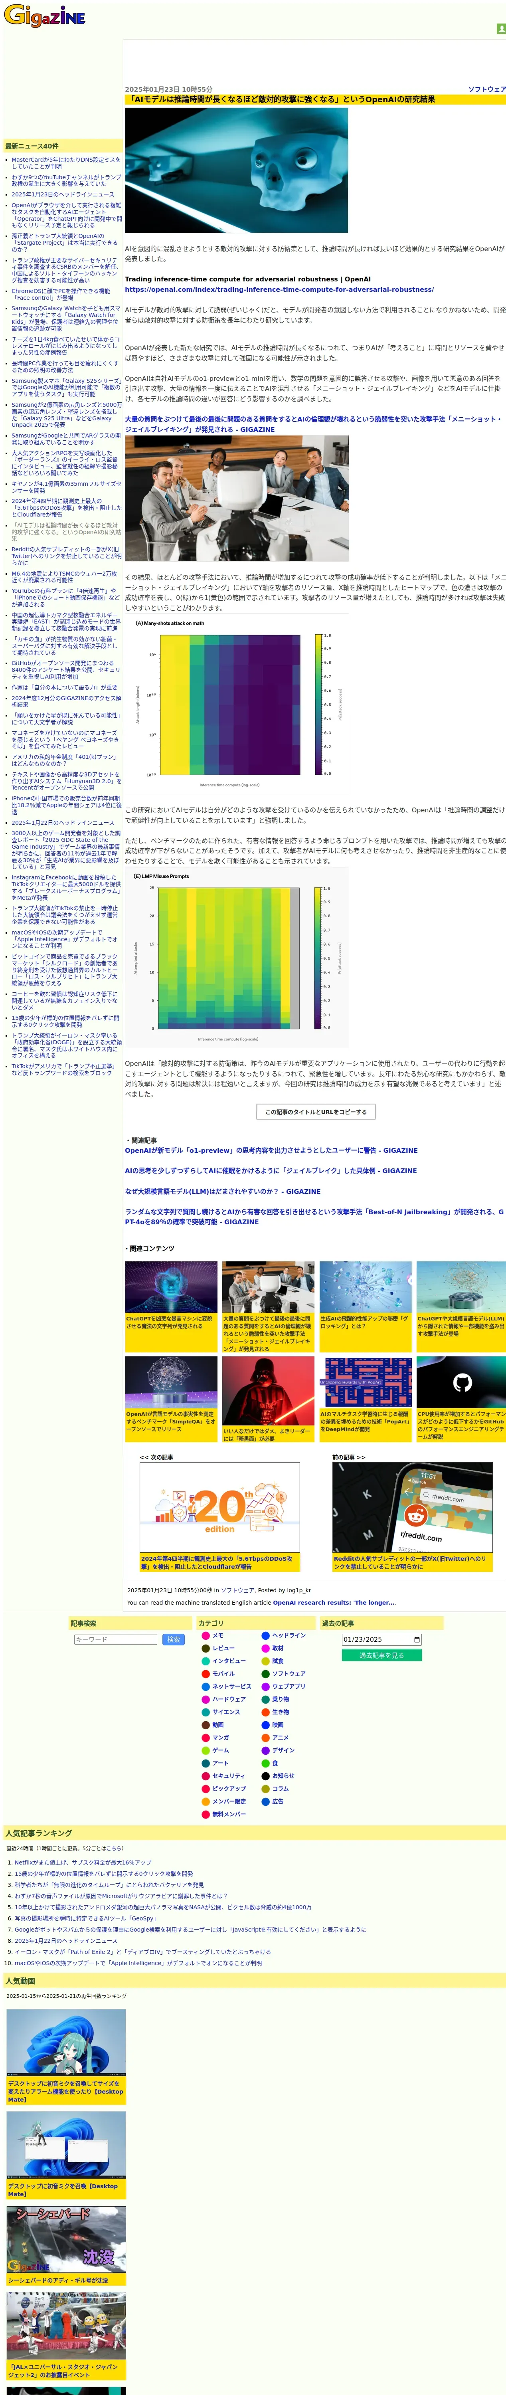
Task: Click the dot beside 乗り物 category
Action: 265,1700
